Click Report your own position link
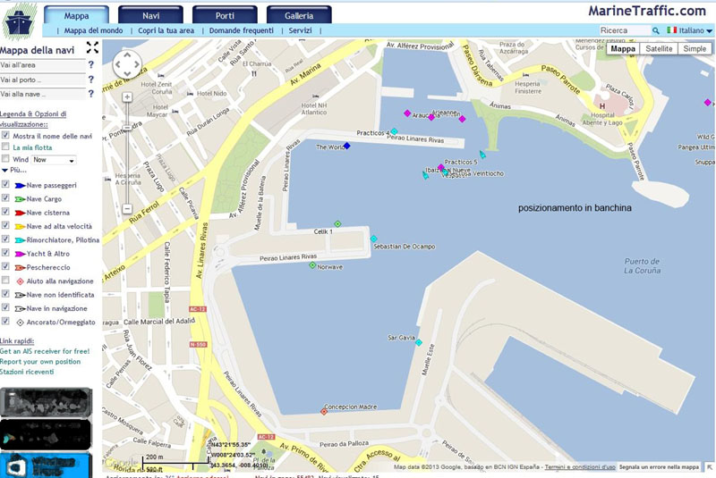Viewport: 716px width, 478px height. [40, 361]
